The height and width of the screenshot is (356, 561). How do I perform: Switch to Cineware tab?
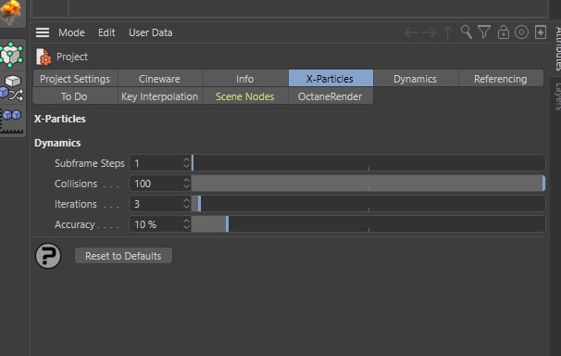[x=159, y=79]
